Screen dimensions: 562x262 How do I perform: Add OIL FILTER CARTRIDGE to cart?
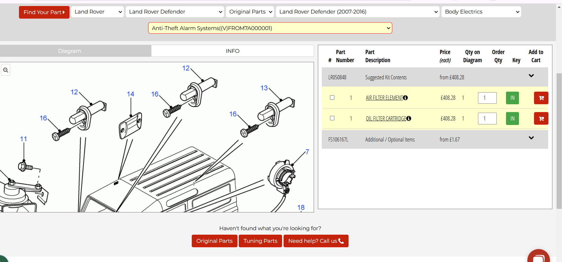point(541,118)
